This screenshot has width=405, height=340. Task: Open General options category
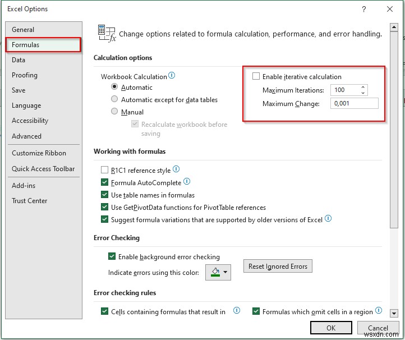(x=44, y=29)
